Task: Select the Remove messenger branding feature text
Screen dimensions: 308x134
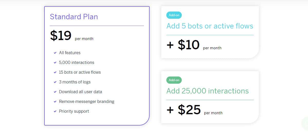Action: coord(87,102)
